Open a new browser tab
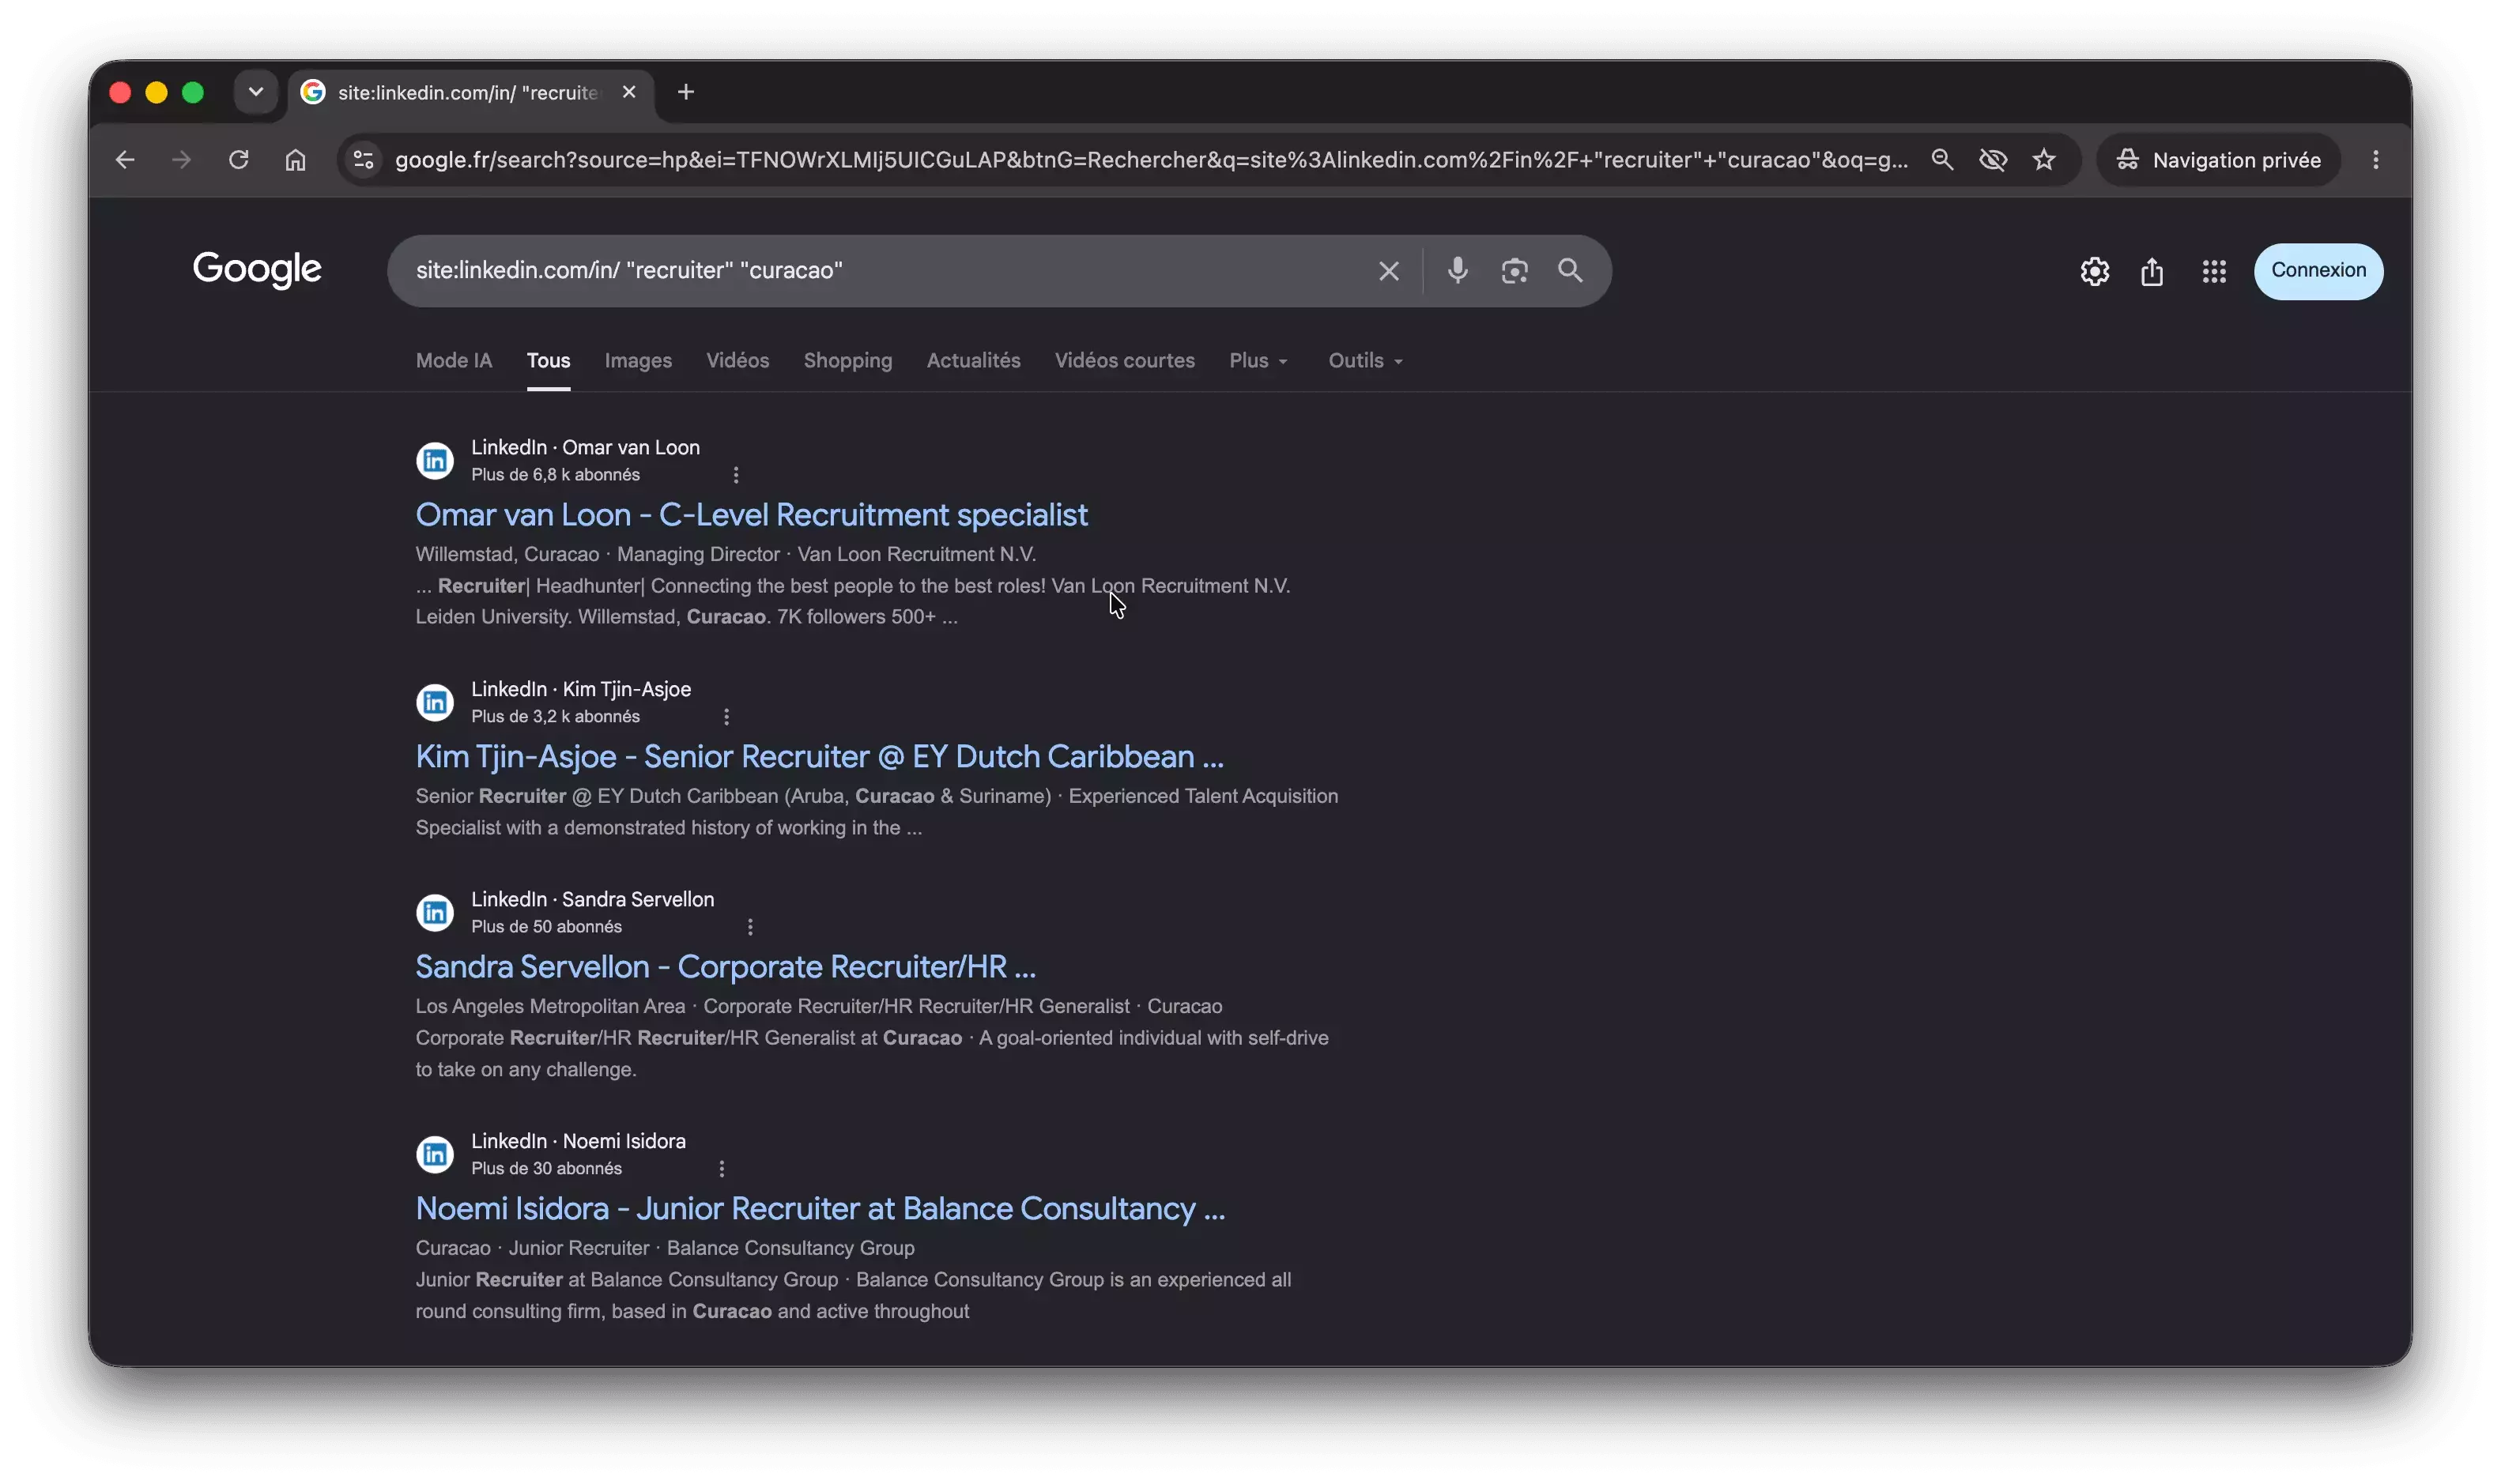The width and height of the screenshot is (2501, 1484). pos(686,92)
